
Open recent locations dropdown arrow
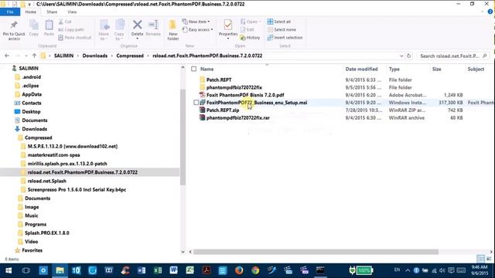point(26,56)
